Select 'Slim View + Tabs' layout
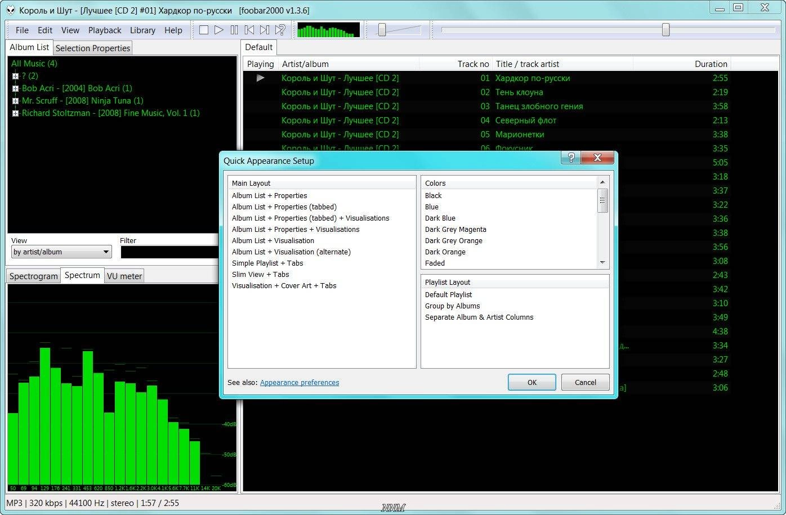 261,275
